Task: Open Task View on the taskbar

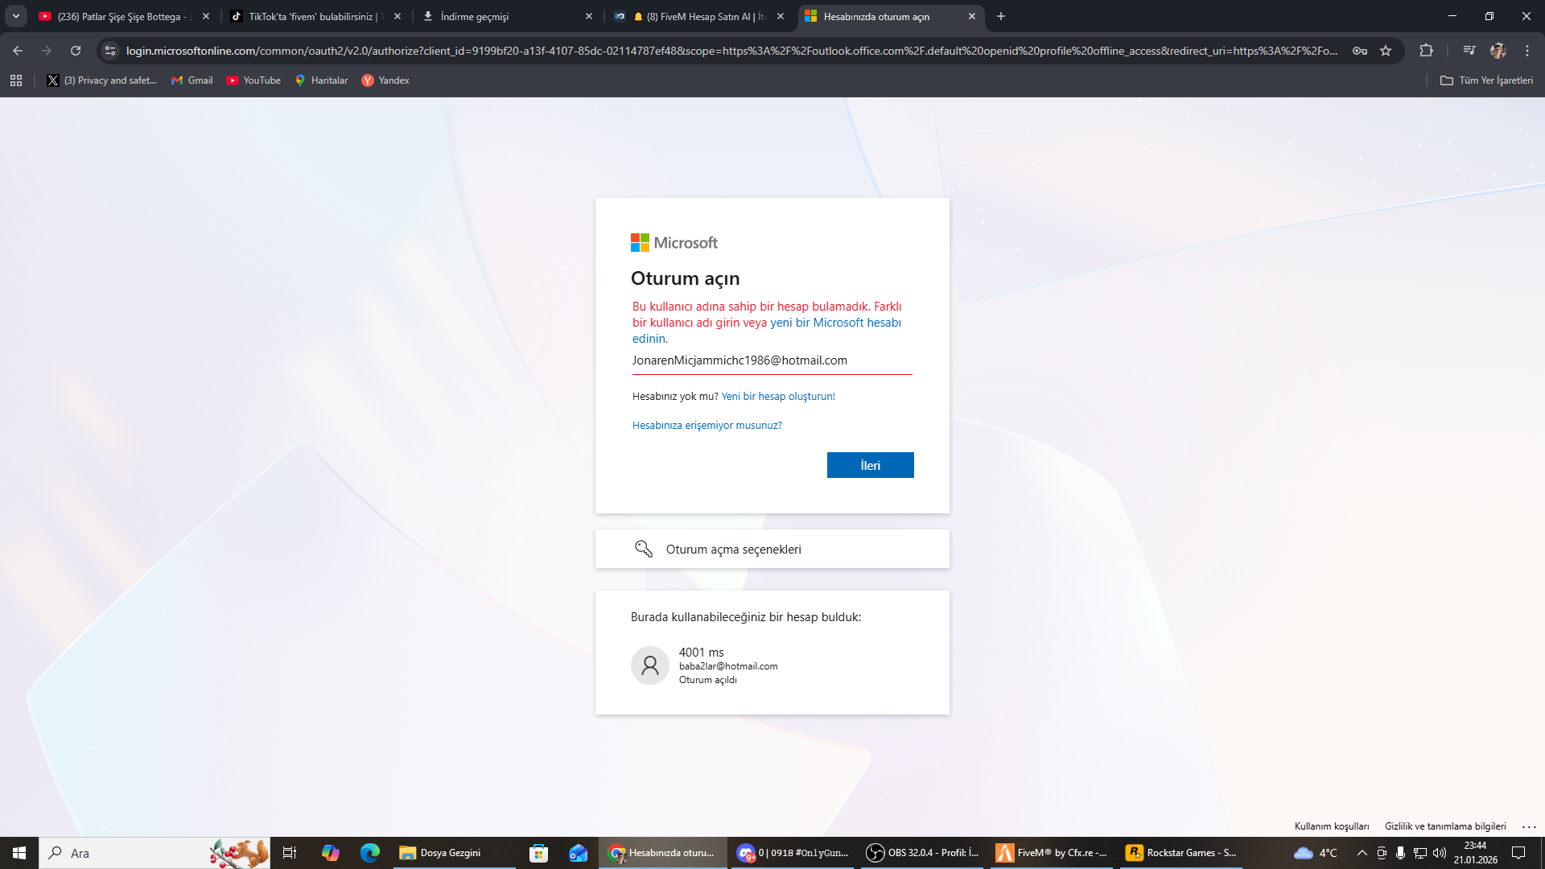Action: coord(290,853)
